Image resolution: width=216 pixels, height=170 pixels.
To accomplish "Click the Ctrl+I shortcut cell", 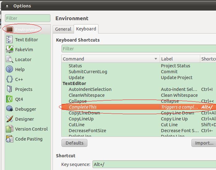I will pos(207,89).
